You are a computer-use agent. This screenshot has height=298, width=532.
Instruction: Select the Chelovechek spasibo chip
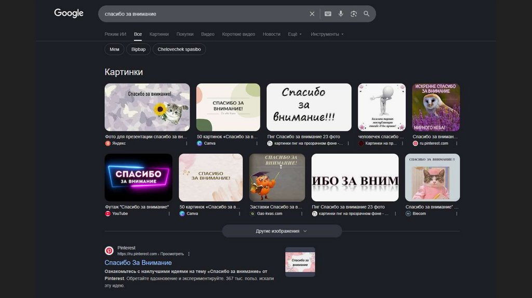pyautogui.click(x=179, y=49)
